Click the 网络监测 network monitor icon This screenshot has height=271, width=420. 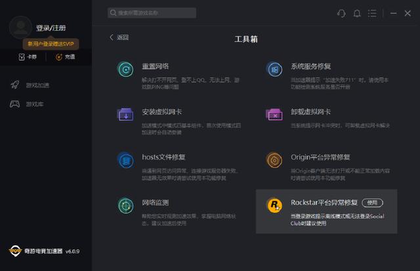pyautogui.click(x=125, y=205)
